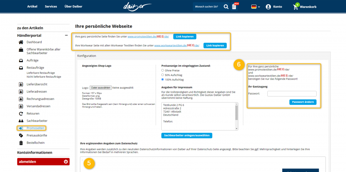
Task: Click the search field Wonach suchen Sie?
Action: (208, 7)
